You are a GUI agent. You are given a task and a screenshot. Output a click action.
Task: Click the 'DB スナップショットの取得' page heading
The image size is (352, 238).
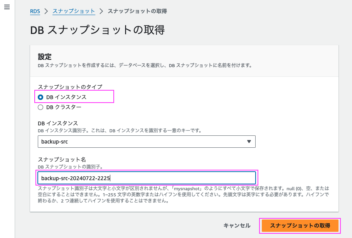[98, 30]
